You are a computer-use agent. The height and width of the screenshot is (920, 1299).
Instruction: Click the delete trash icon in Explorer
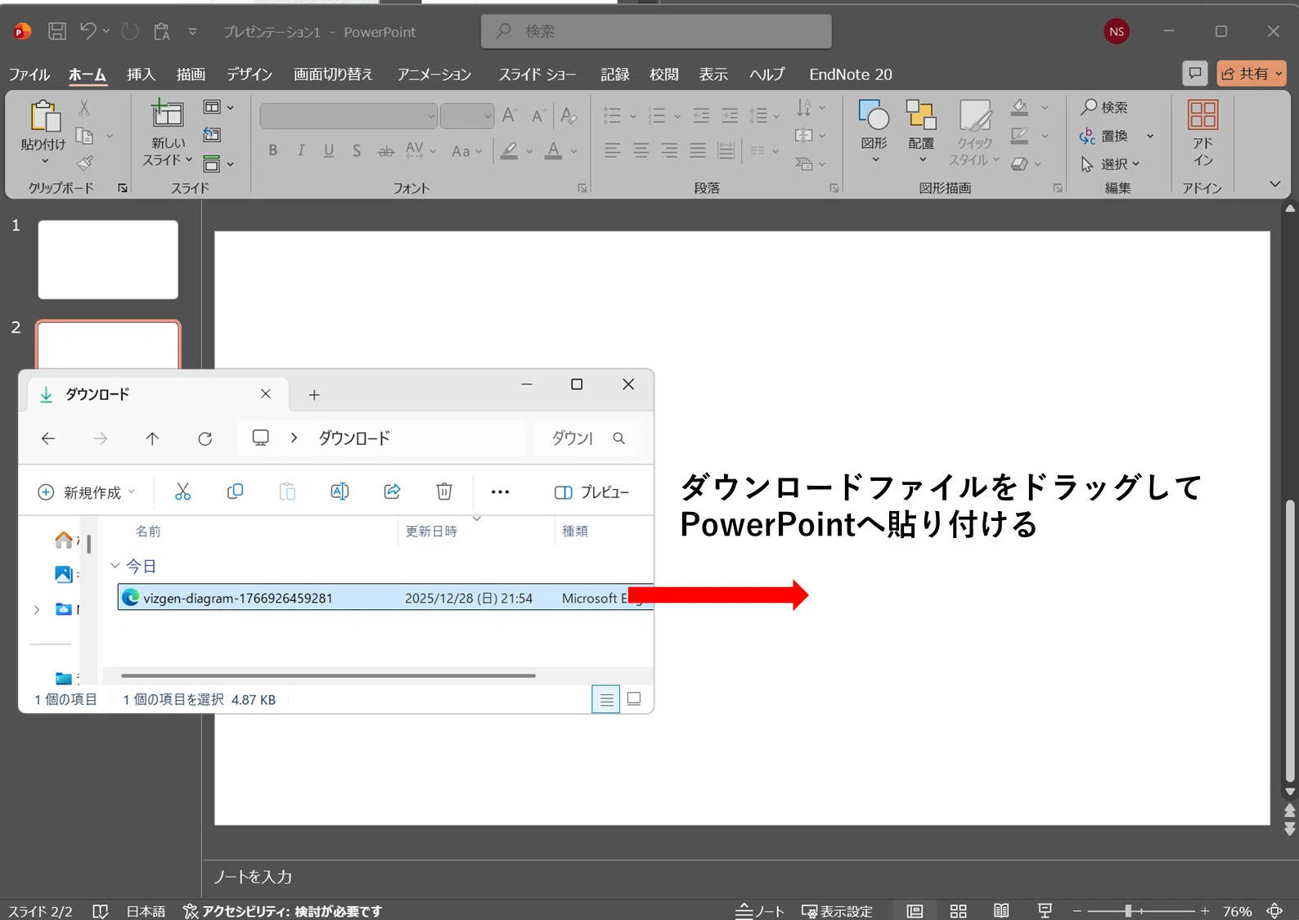click(x=444, y=491)
